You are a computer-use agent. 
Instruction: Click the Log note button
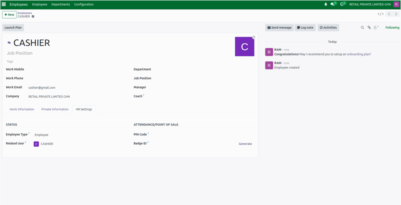[305, 28]
